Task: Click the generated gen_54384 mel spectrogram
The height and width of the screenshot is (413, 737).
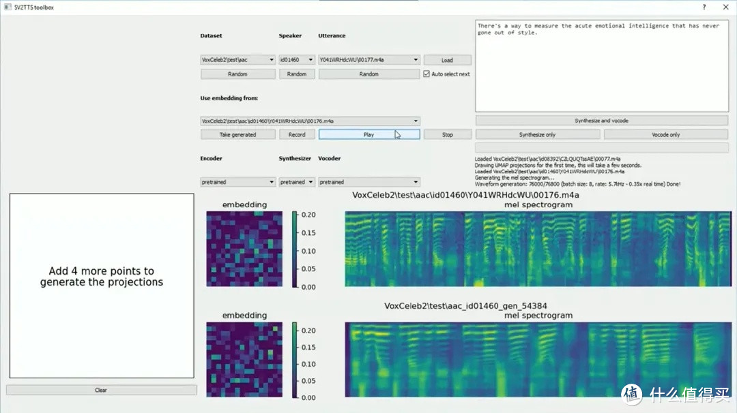Action: pyautogui.click(x=538, y=359)
